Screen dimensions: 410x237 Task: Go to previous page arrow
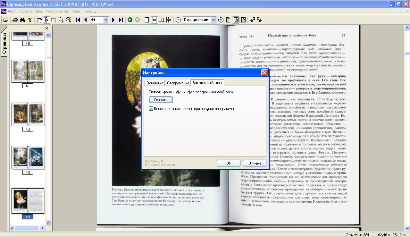[85, 20]
